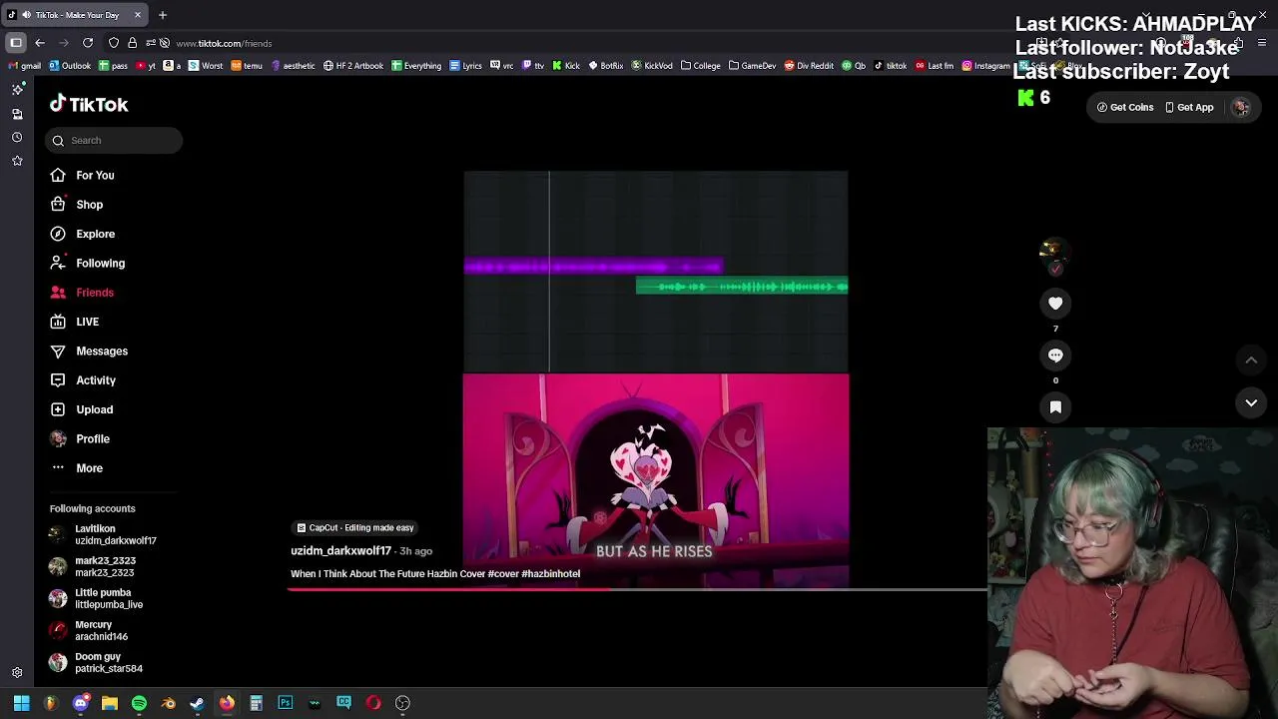Image resolution: width=1278 pixels, height=719 pixels.
Task: Open browser sidebar history icon
Action: tap(17, 138)
